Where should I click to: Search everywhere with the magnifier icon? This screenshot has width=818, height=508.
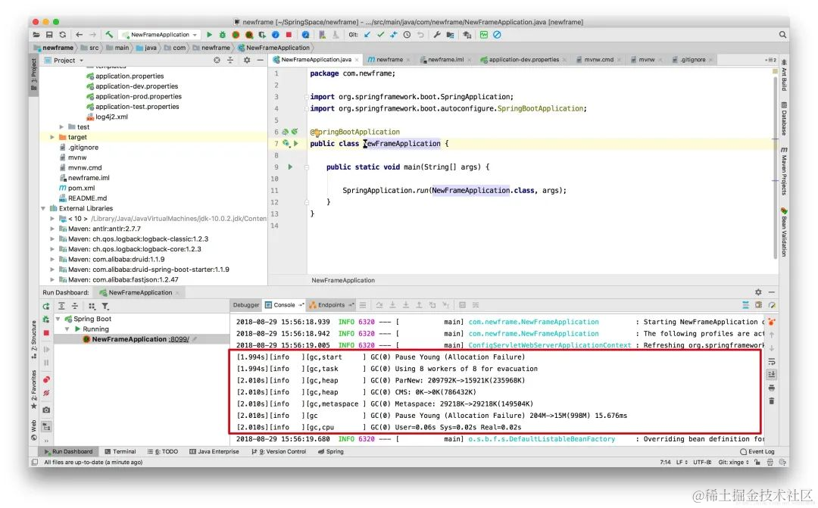tap(782, 34)
